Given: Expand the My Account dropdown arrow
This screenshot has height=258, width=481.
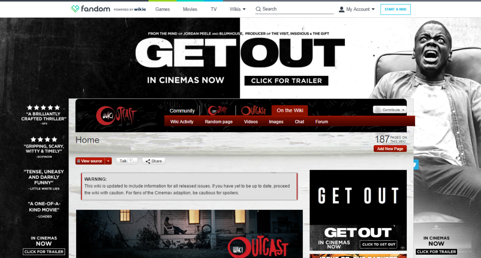Looking at the screenshot, I should [373, 9].
